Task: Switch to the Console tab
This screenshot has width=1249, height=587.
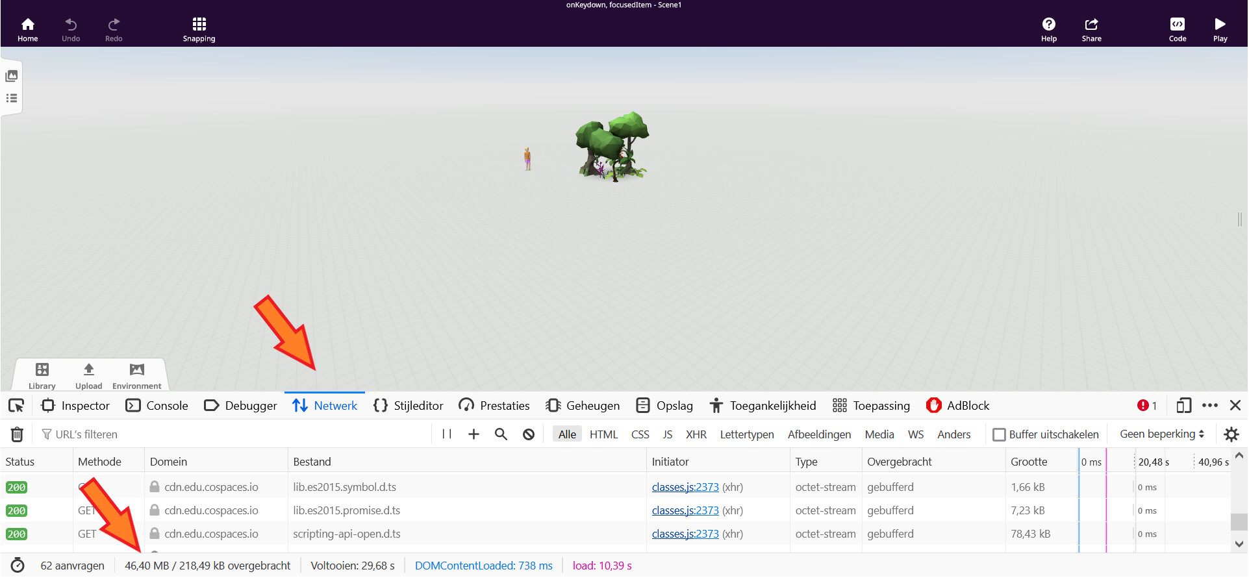Action: 157,406
